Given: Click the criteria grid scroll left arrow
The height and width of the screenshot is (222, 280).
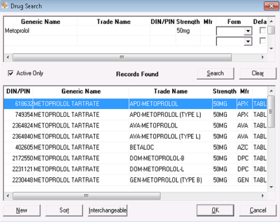Looking at the screenshot, I should click(8, 57).
